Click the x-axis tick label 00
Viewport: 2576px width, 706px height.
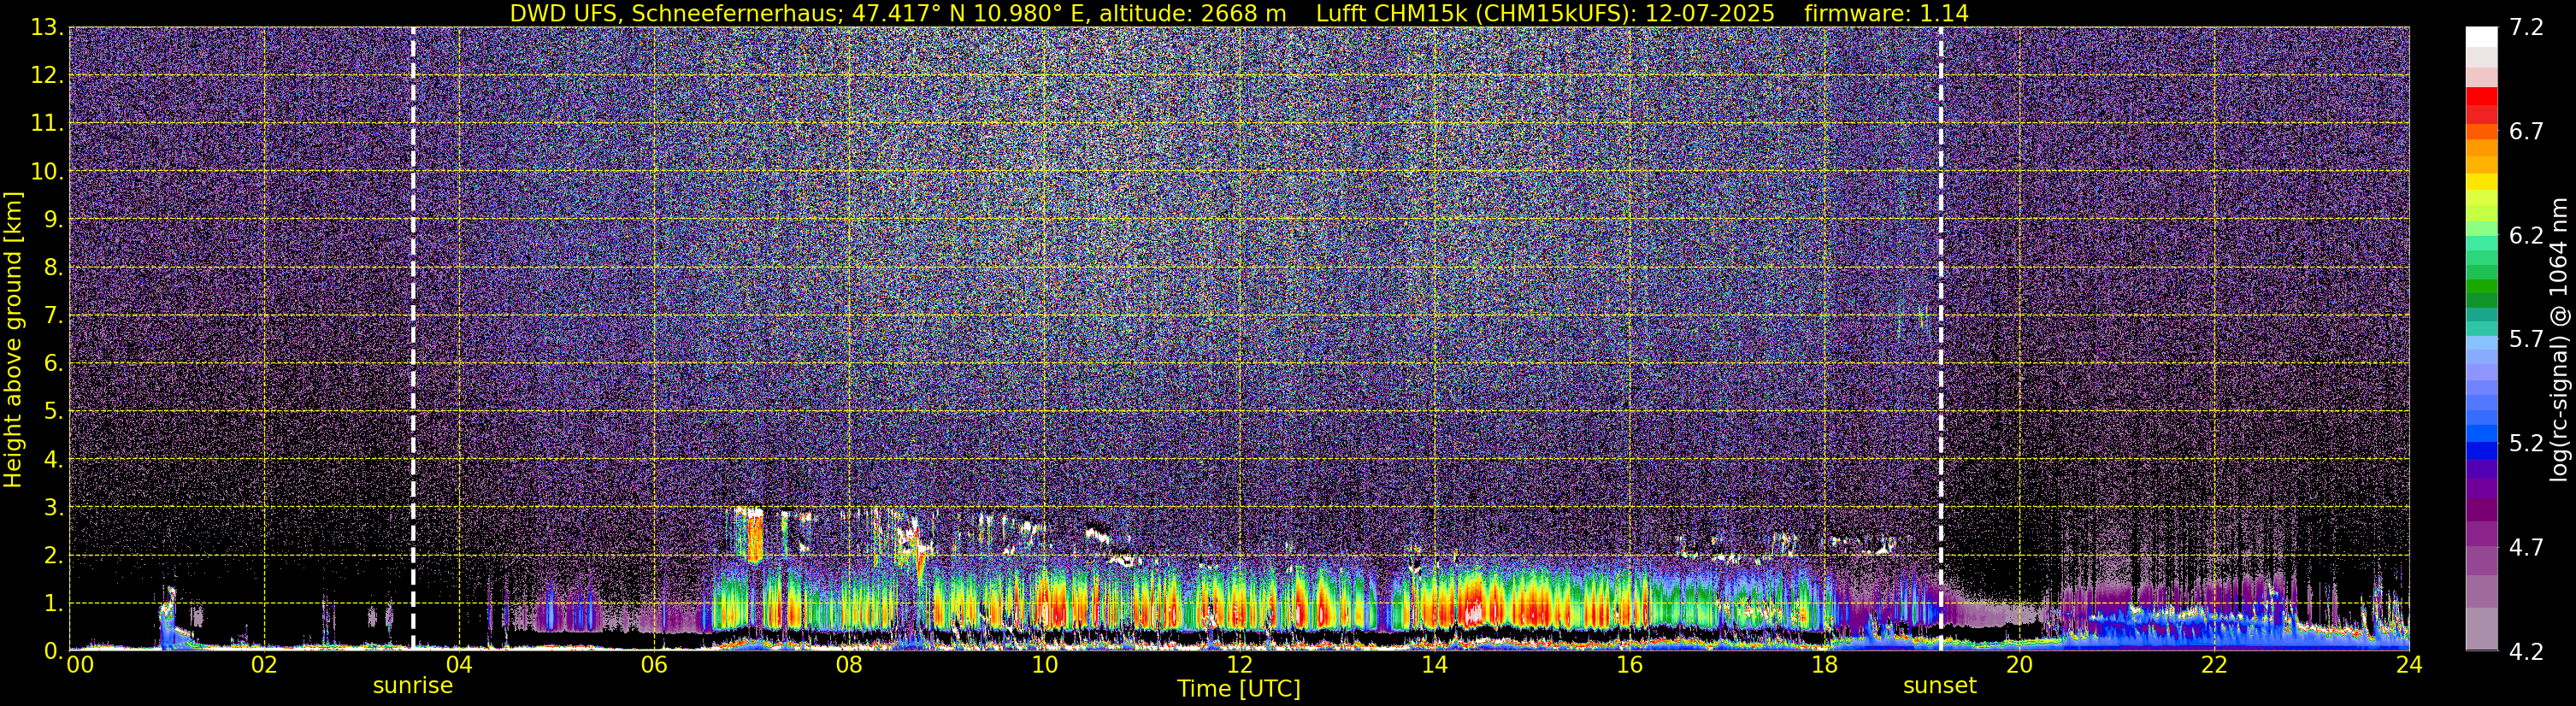point(80,665)
